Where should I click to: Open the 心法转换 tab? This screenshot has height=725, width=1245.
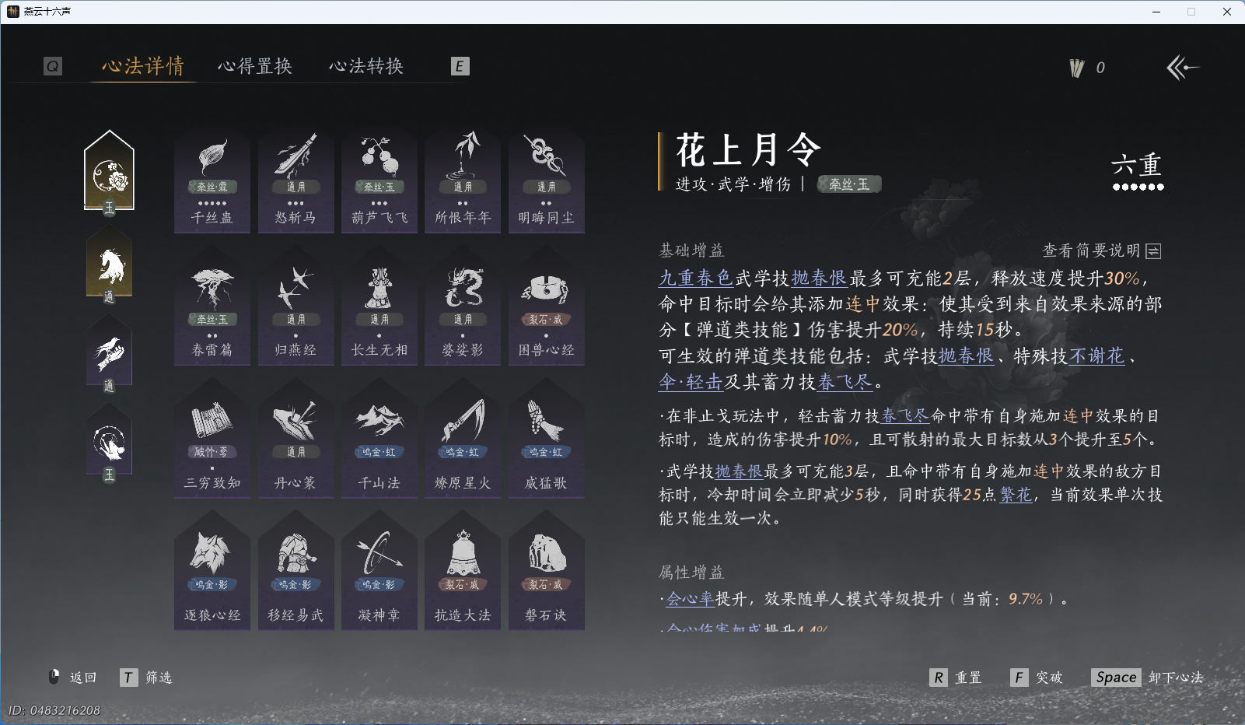coord(366,66)
